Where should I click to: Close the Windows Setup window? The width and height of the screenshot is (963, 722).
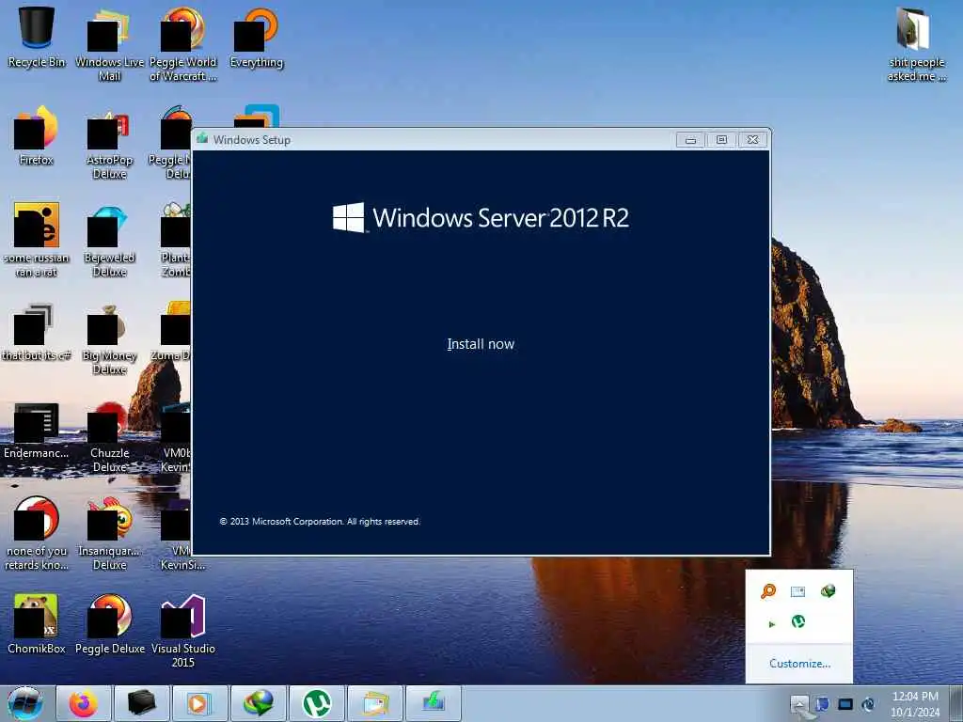pos(752,140)
